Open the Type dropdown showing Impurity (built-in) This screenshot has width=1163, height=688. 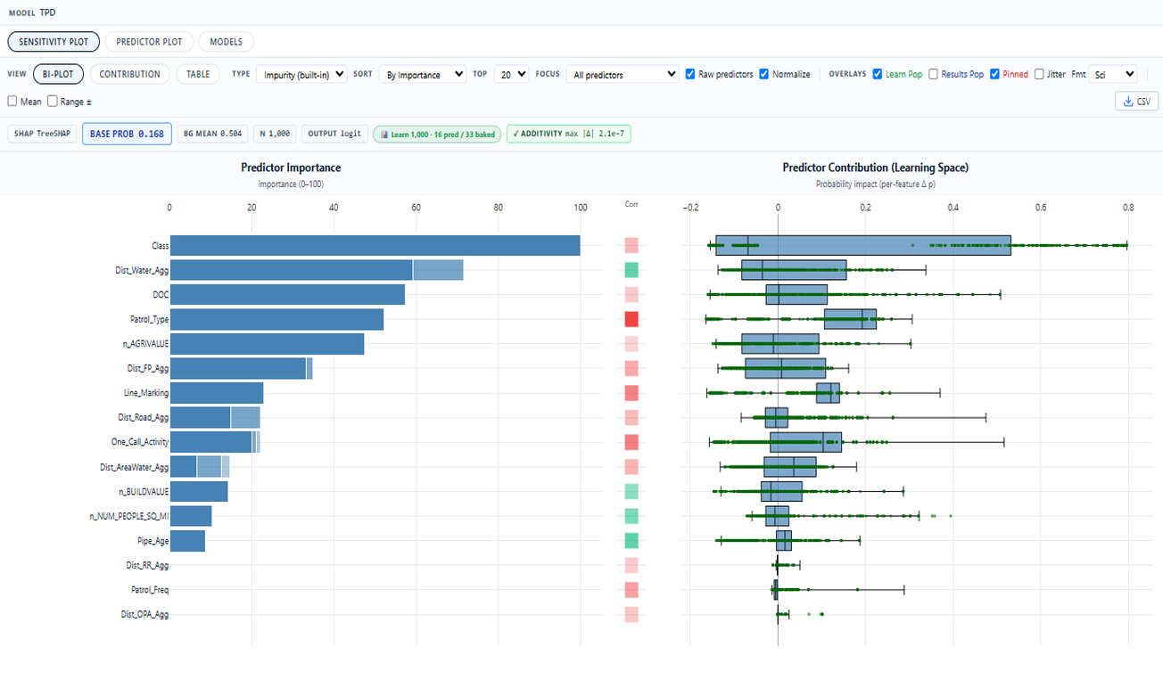pyautogui.click(x=301, y=75)
